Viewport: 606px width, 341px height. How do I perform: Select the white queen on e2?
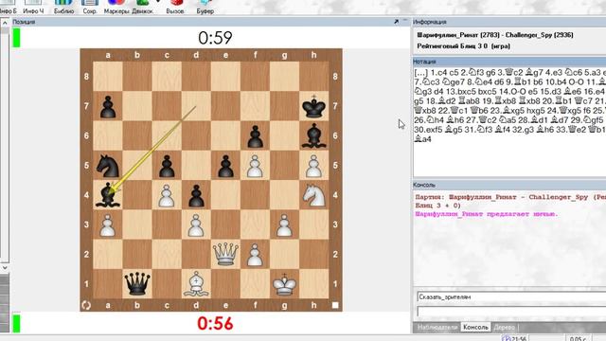[x=225, y=254]
